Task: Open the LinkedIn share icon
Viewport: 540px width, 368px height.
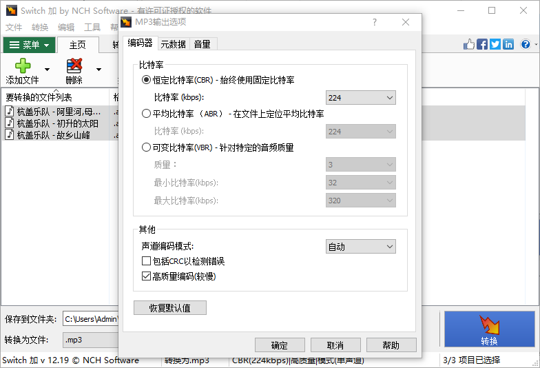Action: click(x=508, y=44)
